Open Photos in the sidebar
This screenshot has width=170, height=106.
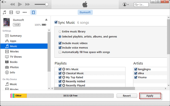click(x=24, y=67)
